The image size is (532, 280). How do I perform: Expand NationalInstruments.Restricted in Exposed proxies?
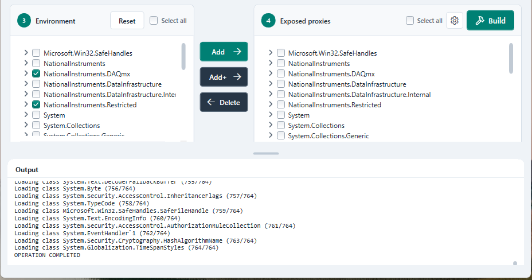pyautogui.click(x=271, y=104)
